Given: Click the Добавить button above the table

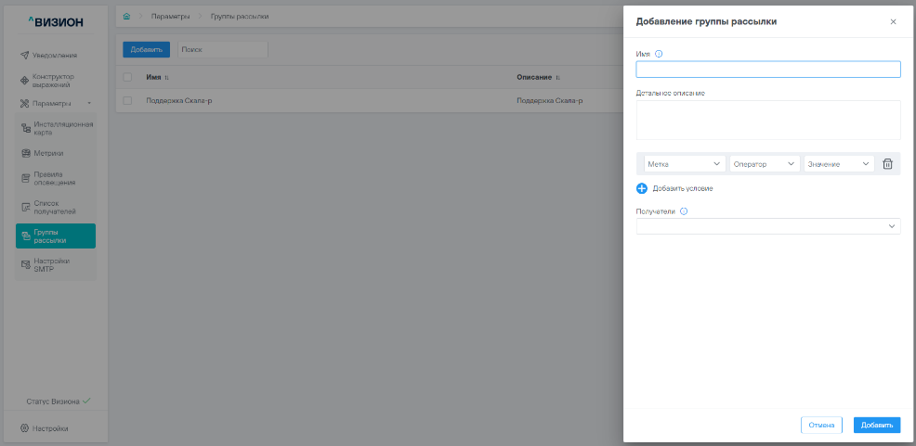Looking at the screenshot, I should coord(146,49).
